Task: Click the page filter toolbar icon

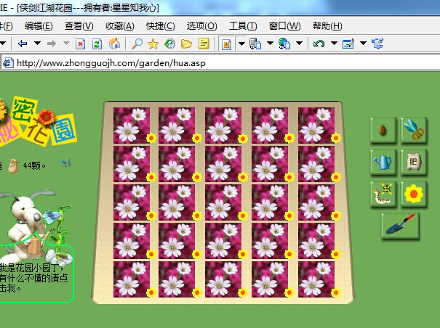Action: pyautogui.click(x=226, y=44)
